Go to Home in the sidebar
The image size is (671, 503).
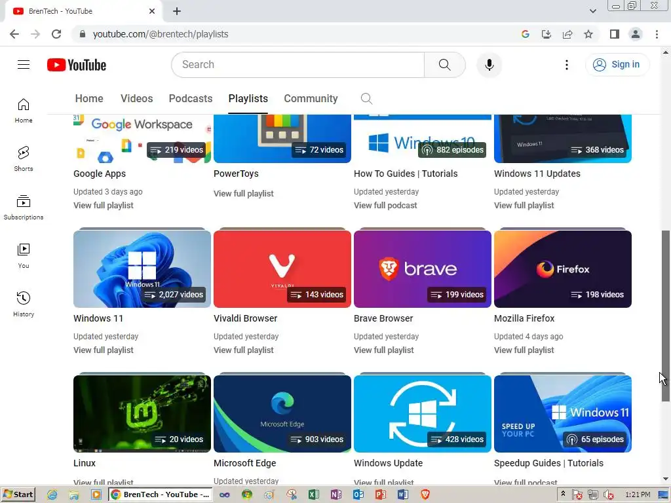click(24, 110)
